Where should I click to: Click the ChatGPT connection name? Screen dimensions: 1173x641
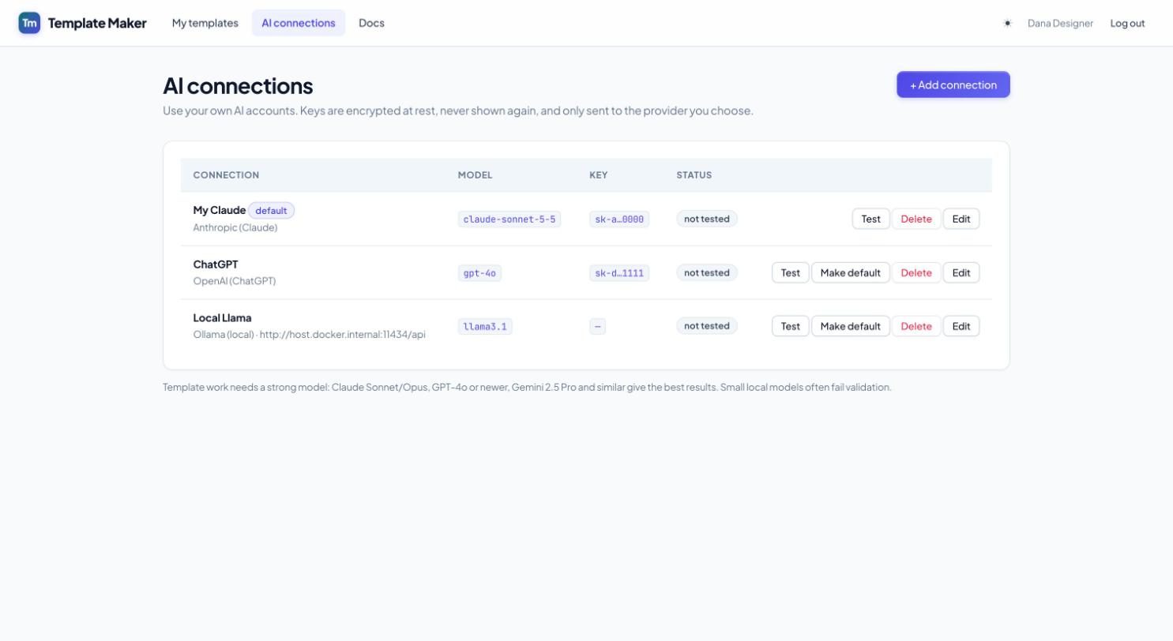click(x=216, y=264)
